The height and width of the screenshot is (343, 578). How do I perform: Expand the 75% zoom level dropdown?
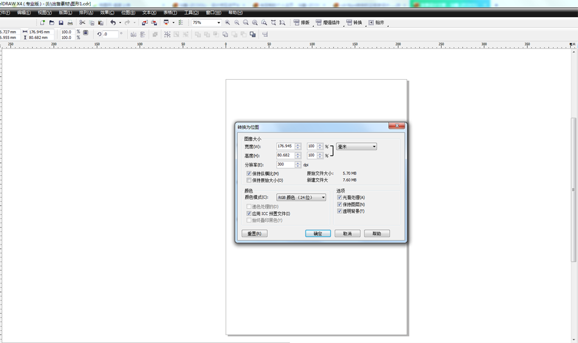click(x=218, y=23)
